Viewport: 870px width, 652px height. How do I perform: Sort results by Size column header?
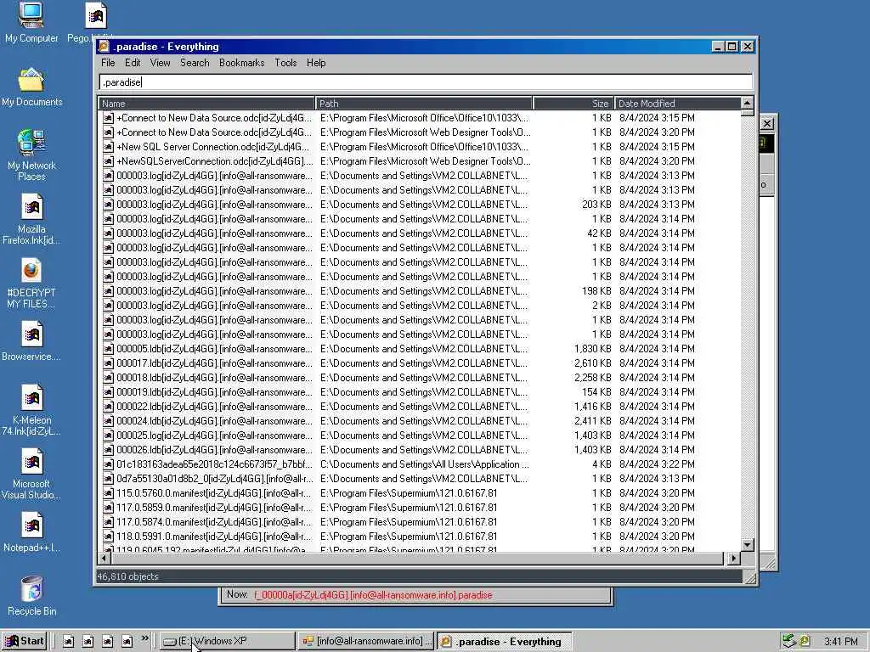(x=573, y=104)
